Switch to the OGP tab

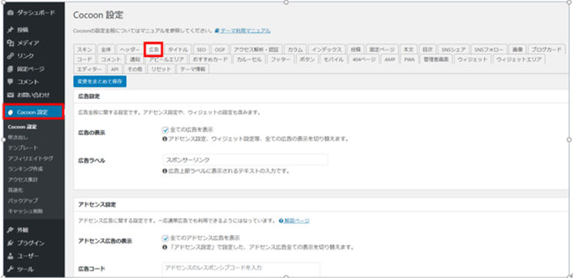point(220,50)
